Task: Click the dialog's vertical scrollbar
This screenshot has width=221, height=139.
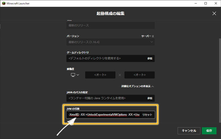Action: coord(220,80)
